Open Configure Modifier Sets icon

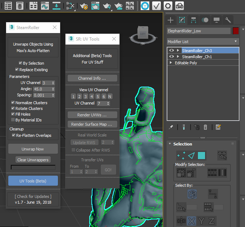[218, 127]
